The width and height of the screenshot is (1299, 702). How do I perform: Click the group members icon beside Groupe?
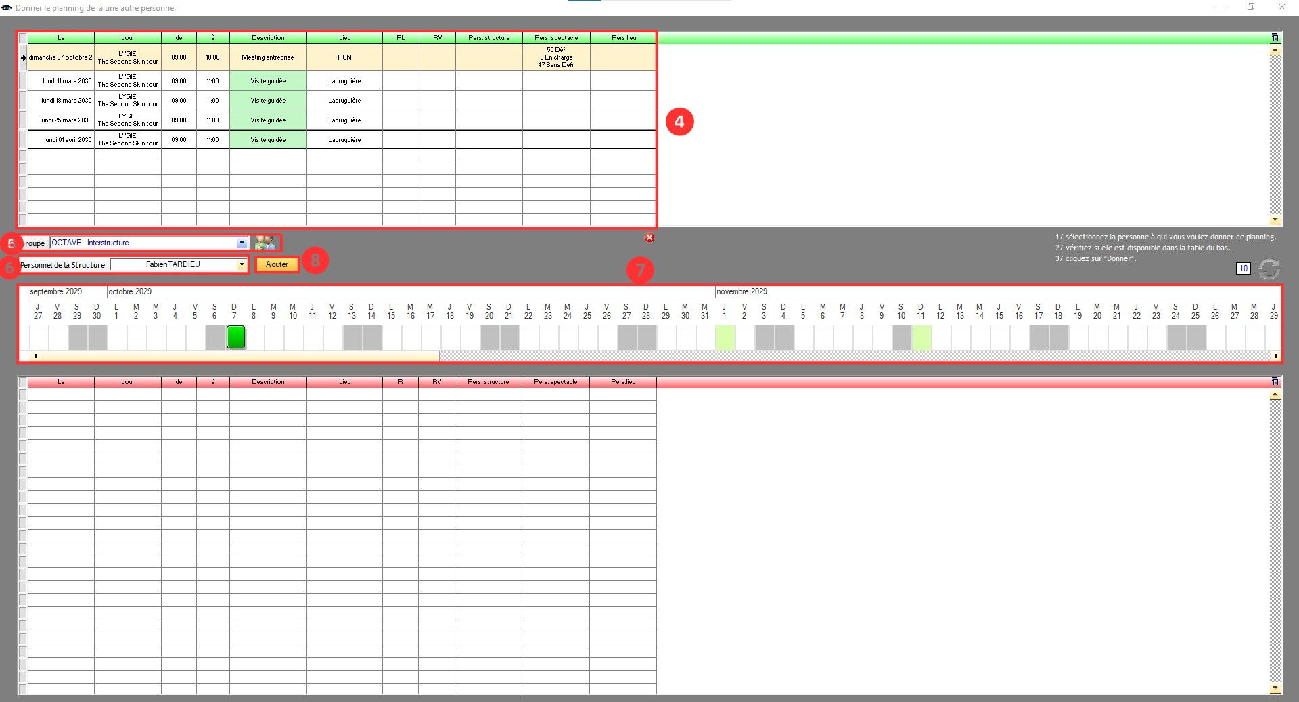(x=265, y=243)
